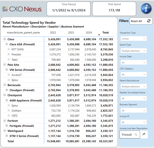This screenshot has width=154, height=148.
Task: Open the Invoice Date dropdown
Action: tap(133, 62)
